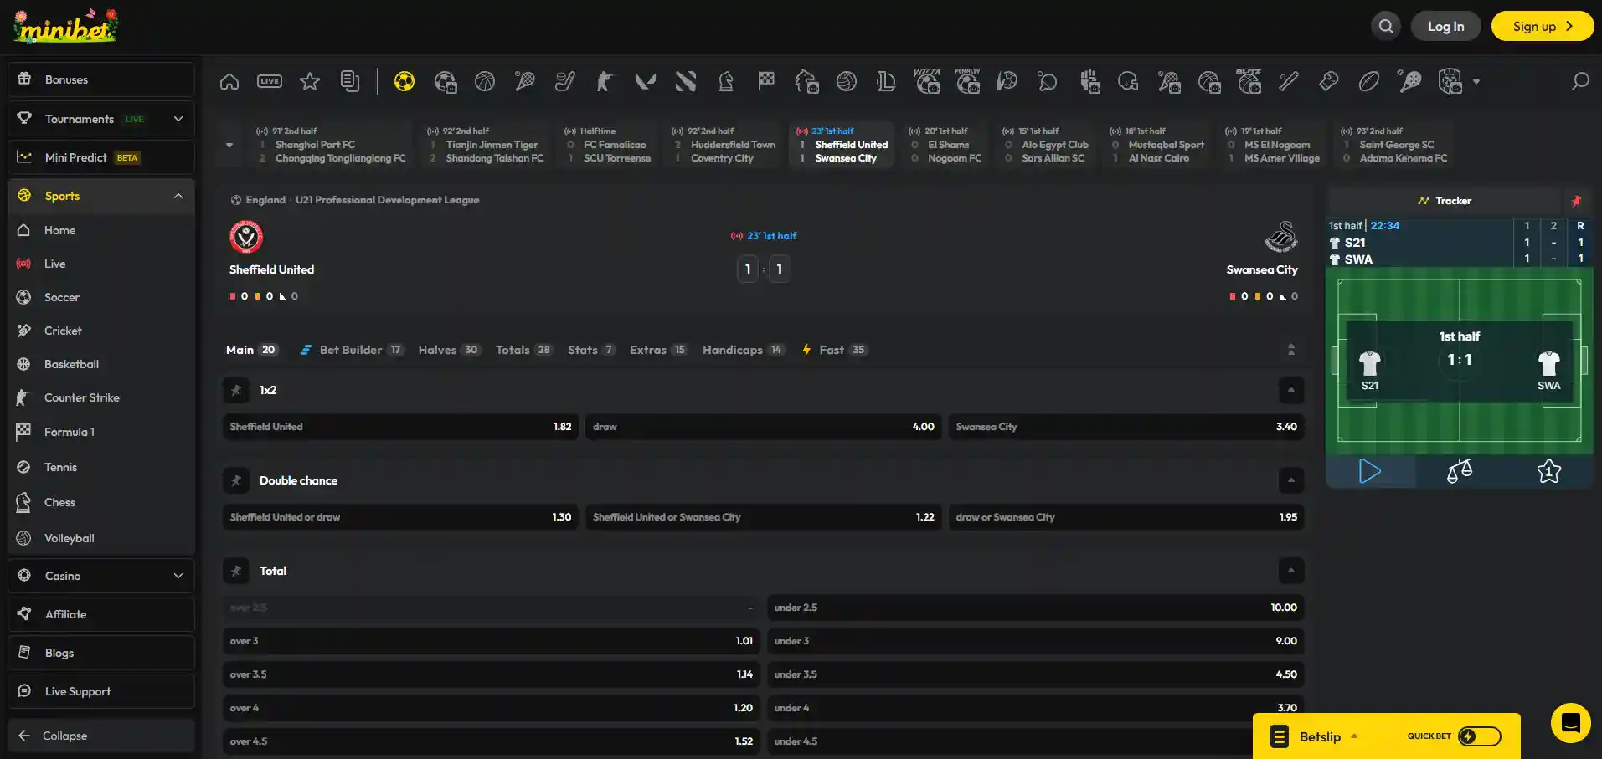Click the head-to-head scales icon in the tracker
Image resolution: width=1602 pixels, height=759 pixels.
[1460, 471]
